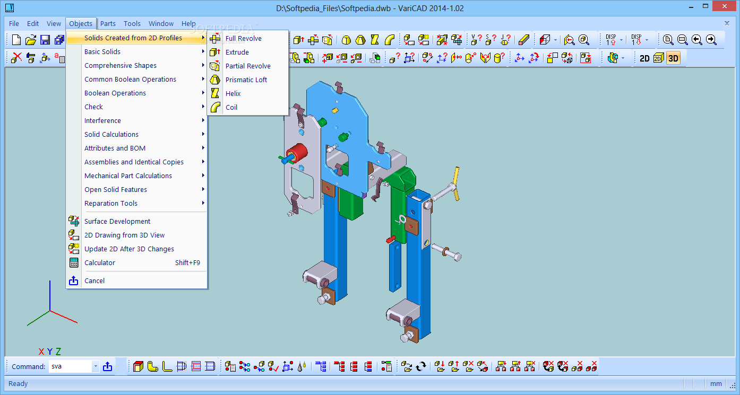Click the volume query V? icon

pyautogui.click(x=476, y=40)
